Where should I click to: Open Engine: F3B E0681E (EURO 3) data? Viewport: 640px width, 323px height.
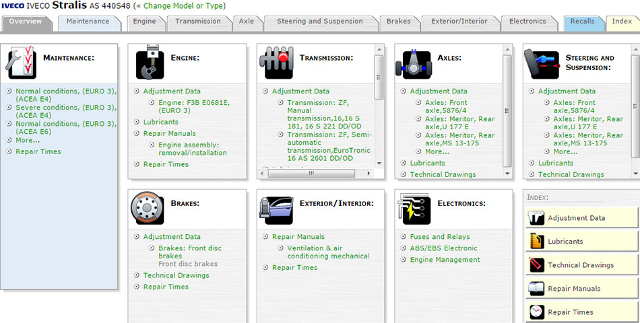(x=194, y=106)
